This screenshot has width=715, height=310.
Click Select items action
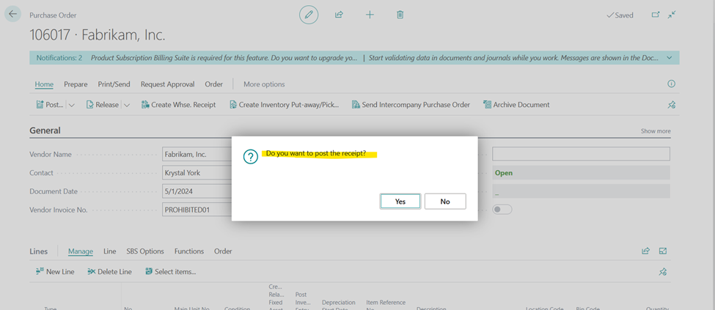coord(171,272)
